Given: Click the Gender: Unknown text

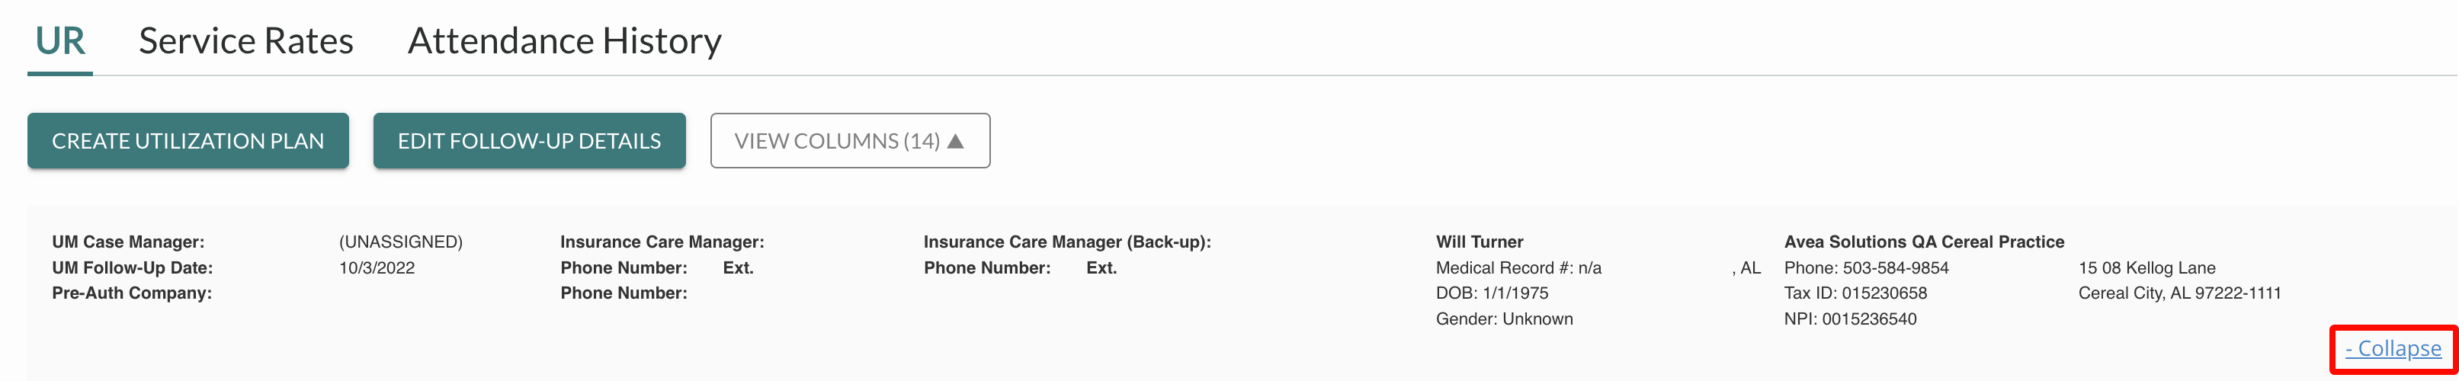Looking at the screenshot, I should click(1503, 319).
